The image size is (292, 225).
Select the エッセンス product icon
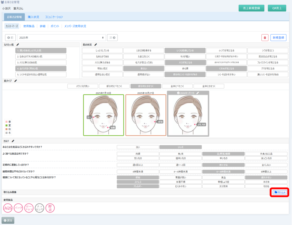pyautogui.click(x=39, y=208)
